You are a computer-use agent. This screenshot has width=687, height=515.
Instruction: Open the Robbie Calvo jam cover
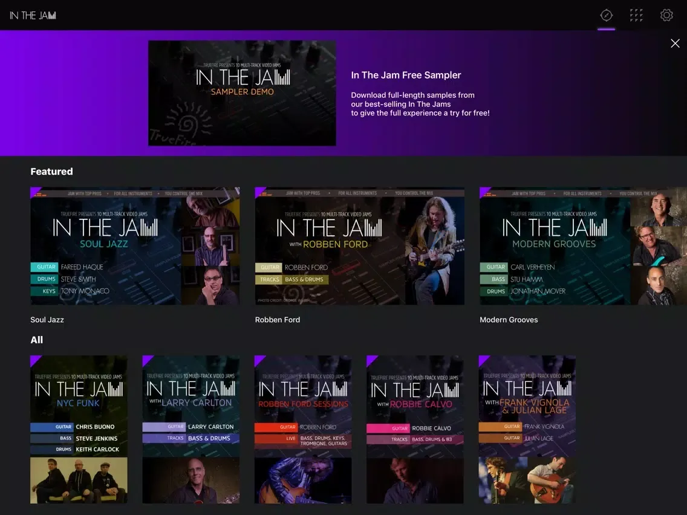pos(415,430)
